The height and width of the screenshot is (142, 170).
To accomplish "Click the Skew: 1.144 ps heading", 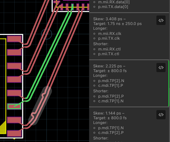I will click(x=109, y=113).
